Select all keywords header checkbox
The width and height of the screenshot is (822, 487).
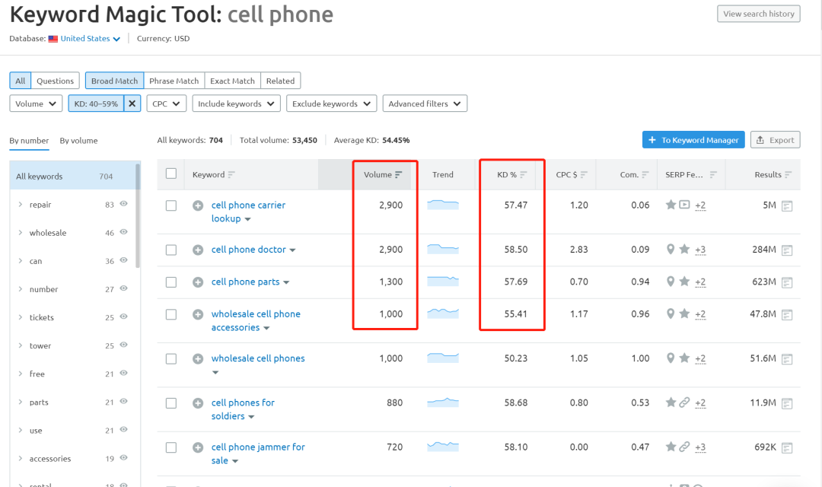pos(171,173)
